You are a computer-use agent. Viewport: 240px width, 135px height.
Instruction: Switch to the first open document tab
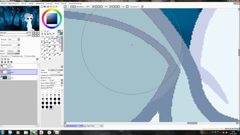[74, 126]
